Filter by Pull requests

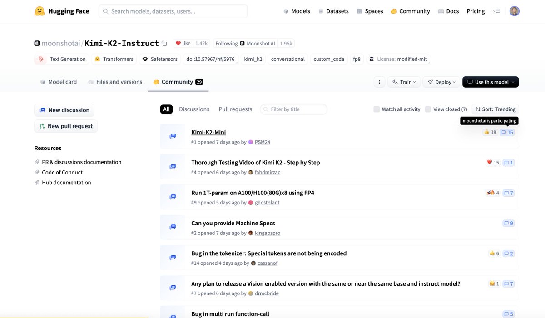click(x=235, y=109)
